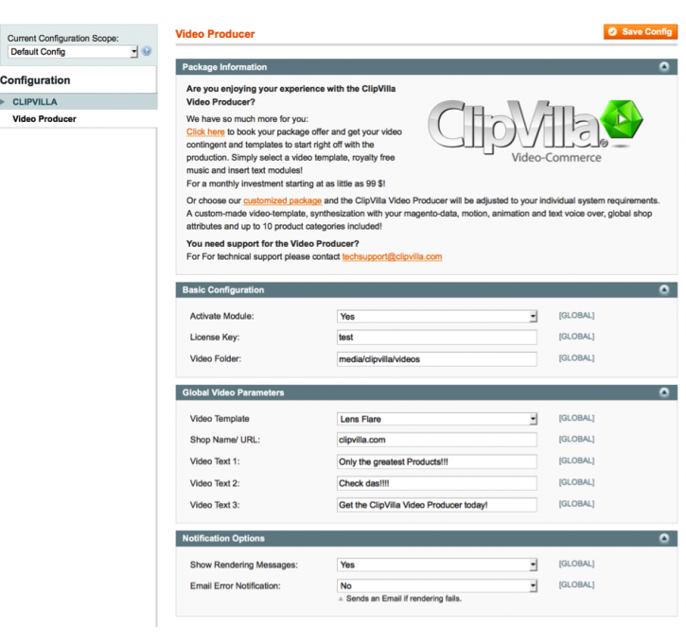
Task: Open the Current Configuration Scope dropdown
Action: [73, 52]
